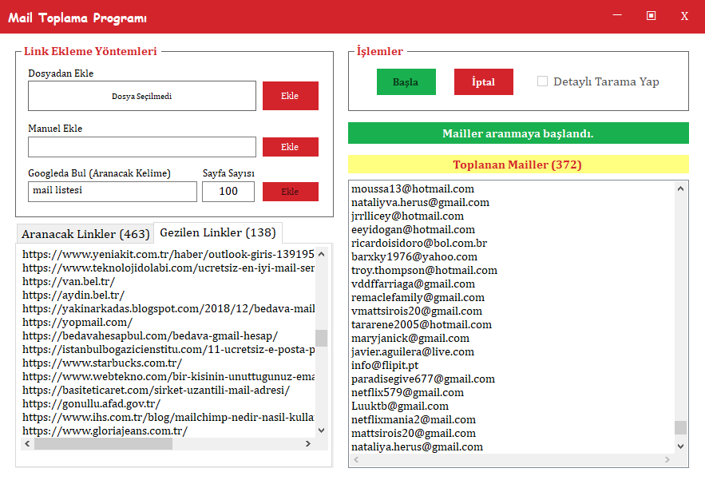Screen dimensions: 705x484
Task: Select the https://yopmail.com/ link entry
Action: [x=77, y=322]
